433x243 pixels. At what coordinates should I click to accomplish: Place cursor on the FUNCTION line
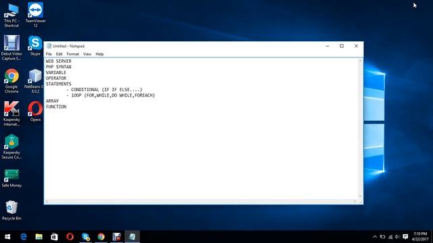click(x=56, y=107)
